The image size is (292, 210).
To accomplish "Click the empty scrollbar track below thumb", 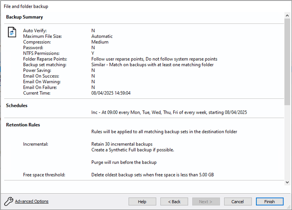I will (287, 144).
